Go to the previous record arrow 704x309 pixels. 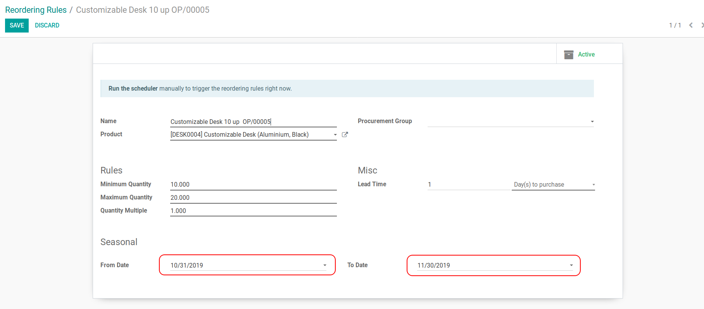(691, 25)
